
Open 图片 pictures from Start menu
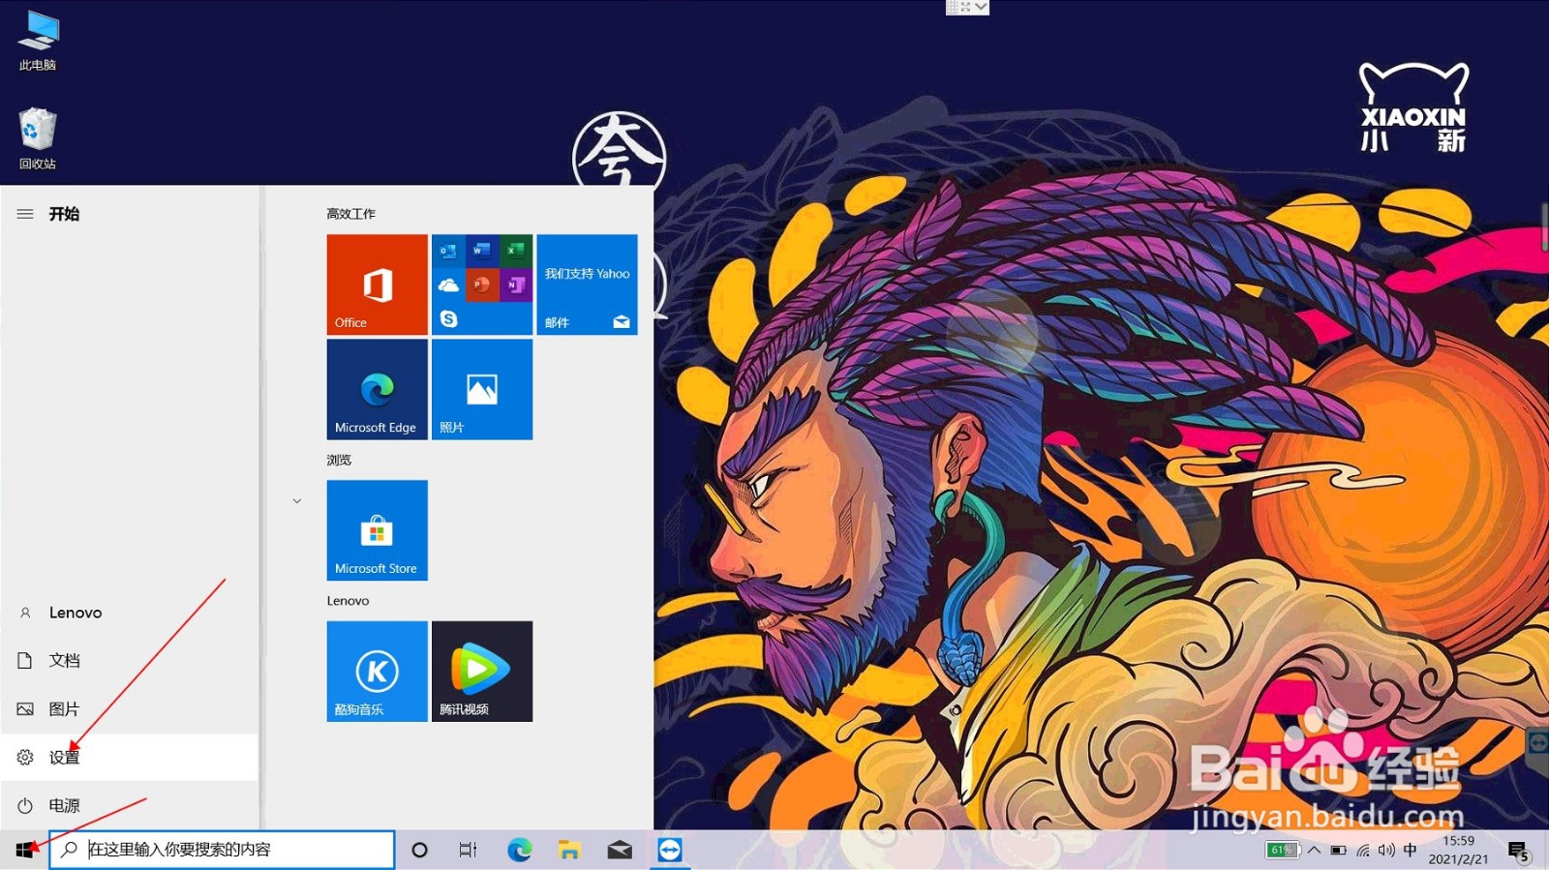tap(130, 708)
